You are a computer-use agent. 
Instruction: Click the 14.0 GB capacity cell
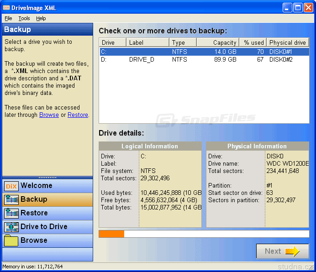[225, 52]
